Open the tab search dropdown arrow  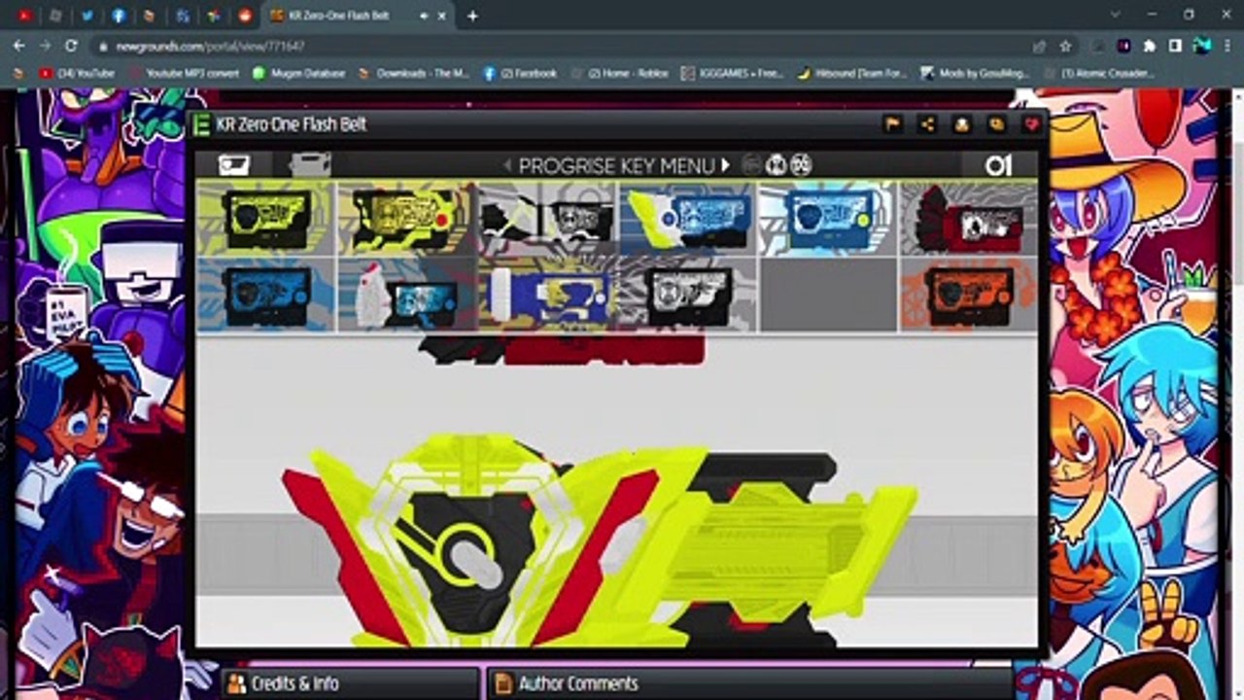(x=1115, y=15)
